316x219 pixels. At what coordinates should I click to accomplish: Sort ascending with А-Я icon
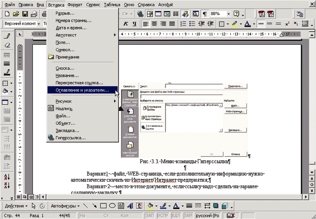(x=7, y=177)
